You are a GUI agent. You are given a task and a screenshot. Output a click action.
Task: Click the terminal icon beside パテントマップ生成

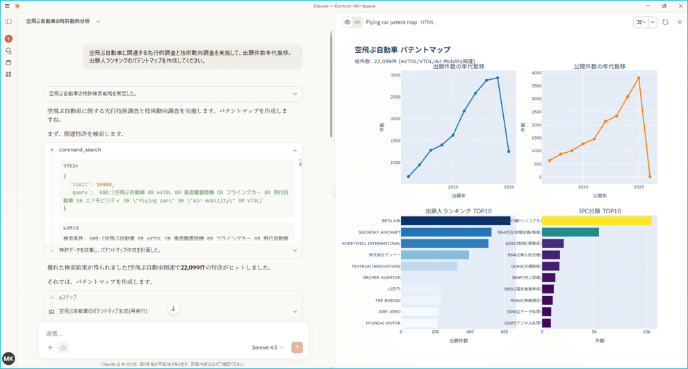[51, 311]
